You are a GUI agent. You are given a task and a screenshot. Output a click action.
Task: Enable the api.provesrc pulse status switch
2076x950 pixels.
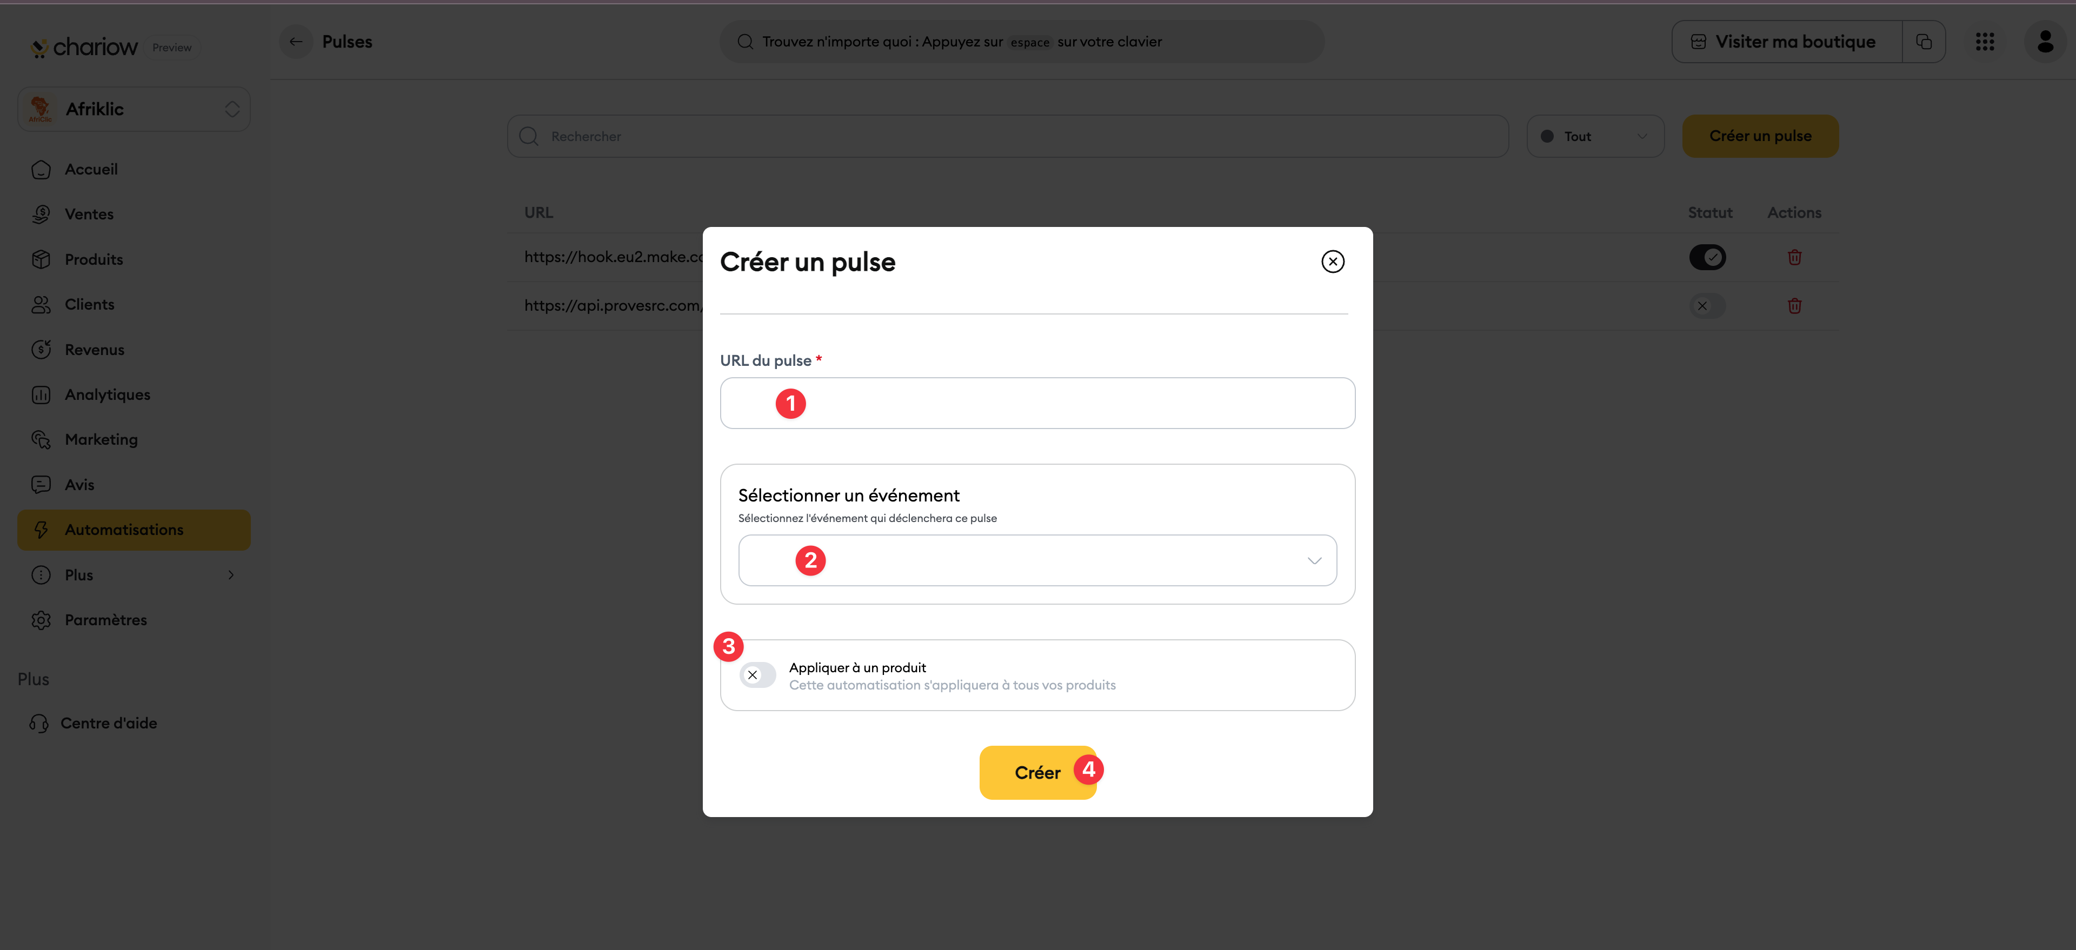coord(1707,305)
